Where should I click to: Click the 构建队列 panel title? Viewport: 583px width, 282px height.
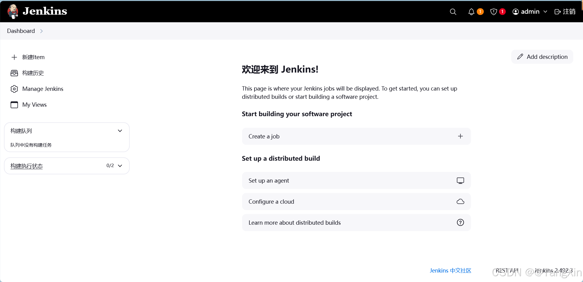point(21,131)
